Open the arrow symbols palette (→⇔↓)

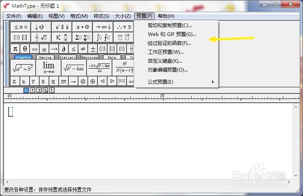[x=103, y=27]
